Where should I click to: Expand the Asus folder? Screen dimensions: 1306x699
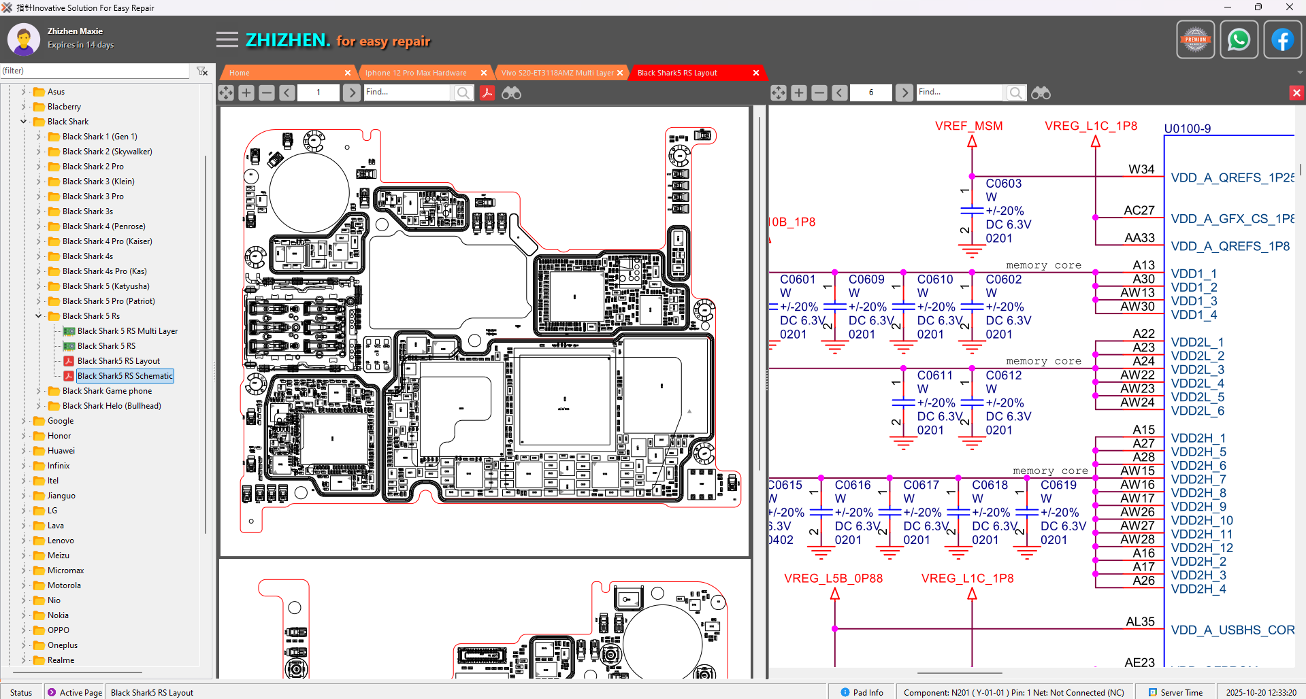click(x=24, y=92)
